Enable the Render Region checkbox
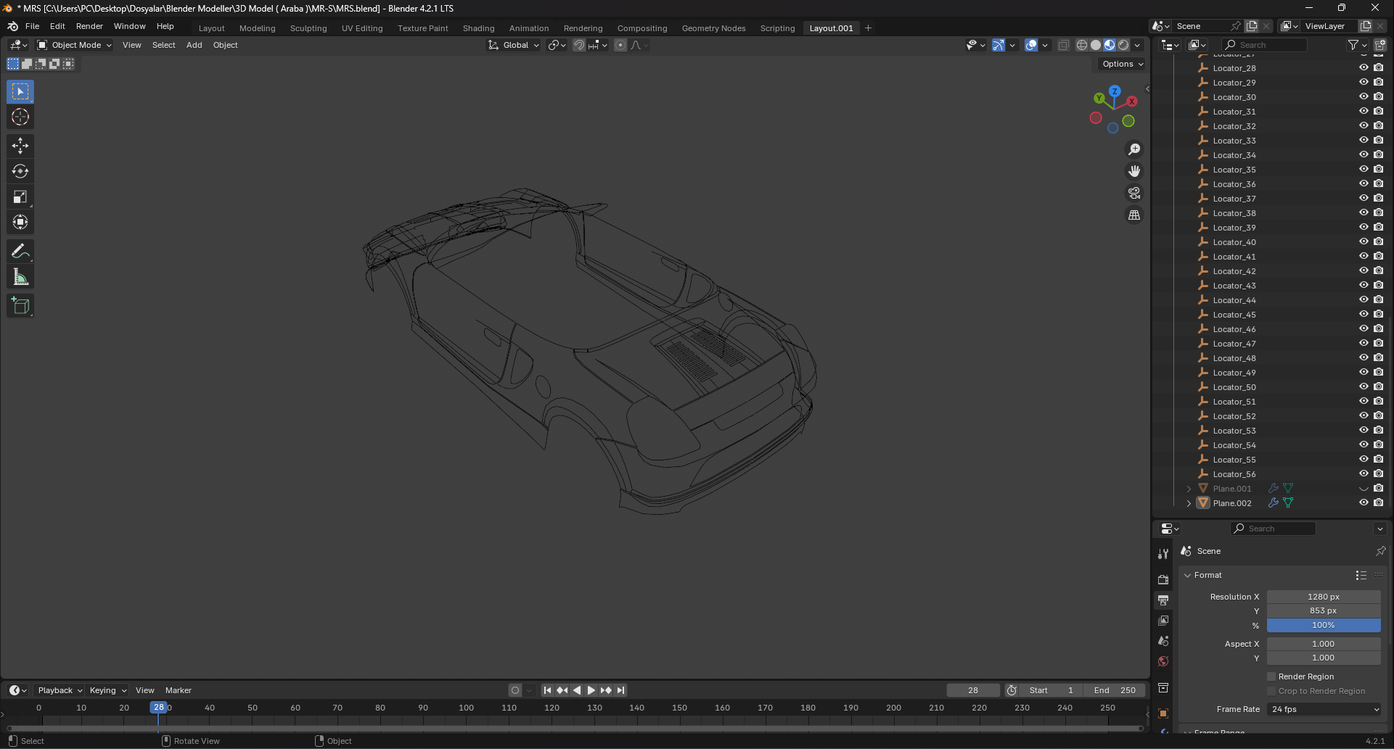 [x=1271, y=676]
